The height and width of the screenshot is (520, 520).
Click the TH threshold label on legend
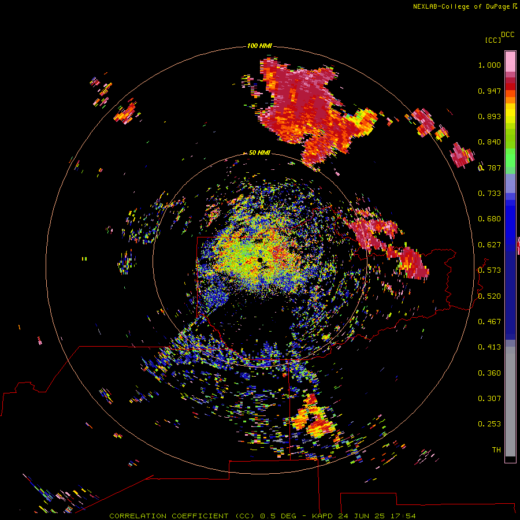click(x=496, y=450)
